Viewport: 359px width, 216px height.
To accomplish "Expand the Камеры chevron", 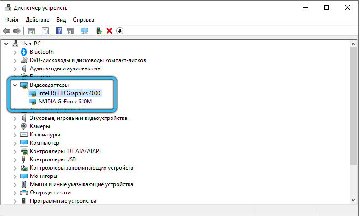I will click(15, 126).
